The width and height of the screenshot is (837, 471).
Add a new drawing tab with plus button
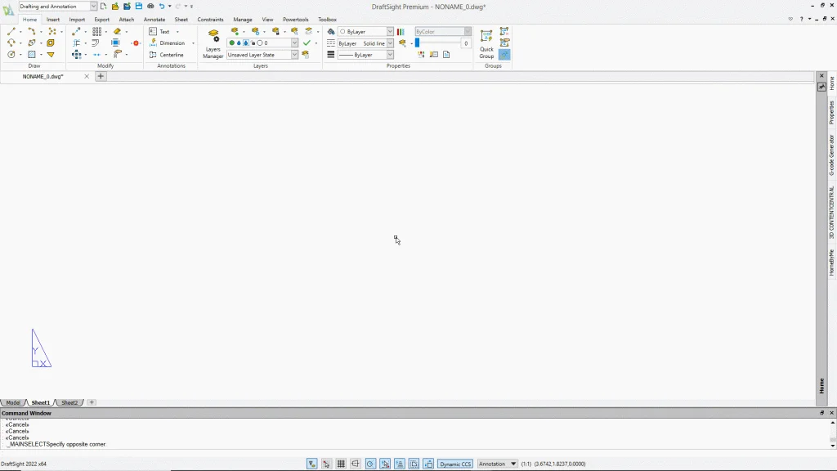coord(101,76)
